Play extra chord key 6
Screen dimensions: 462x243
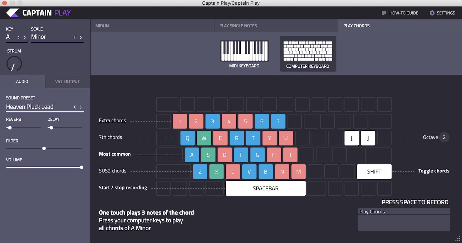pyautogui.click(x=262, y=121)
